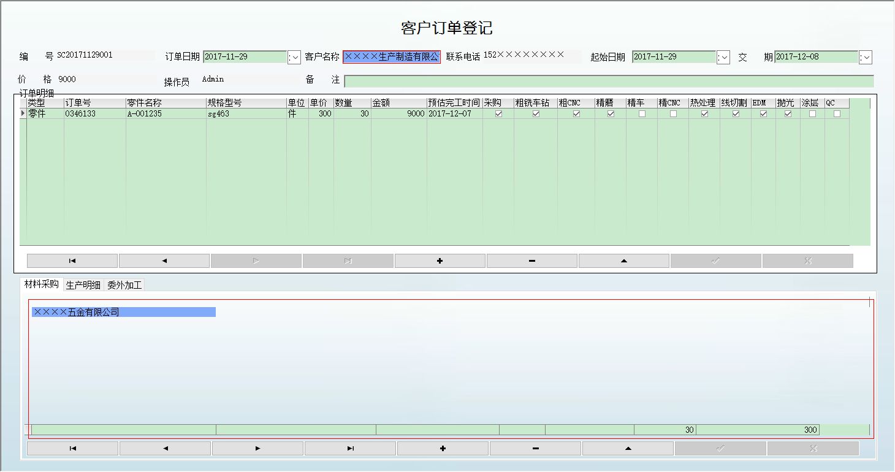
Task: Click the 备注 remarks input field
Action: click(x=609, y=82)
